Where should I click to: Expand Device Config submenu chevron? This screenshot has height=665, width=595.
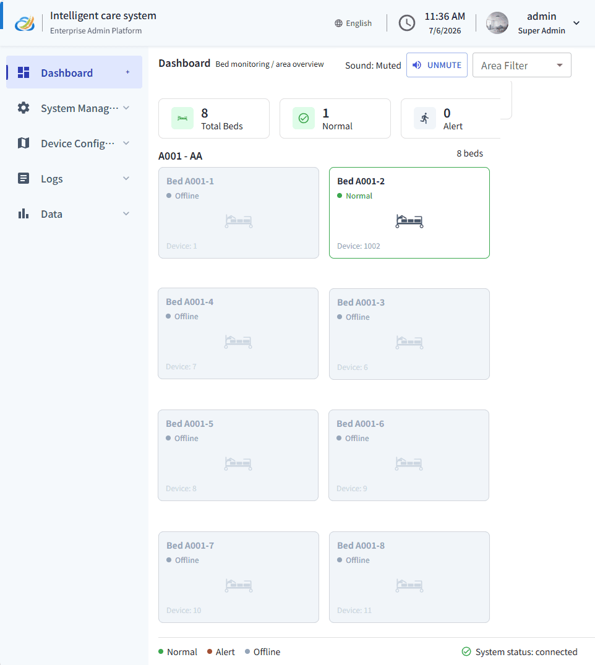(x=126, y=143)
